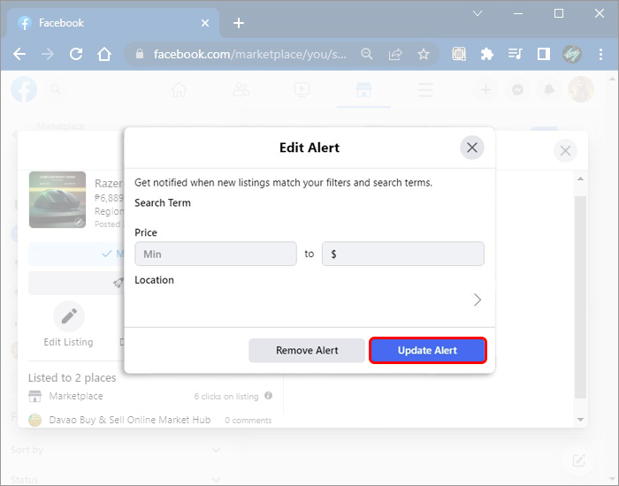Click the Facebook search icon

[56, 89]
